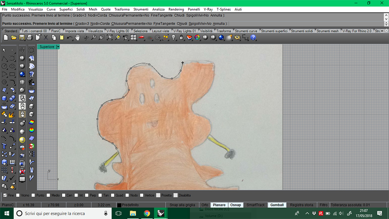Enable the Int osnap checkbox
This screenshot has width=389, height=219.
pyautogui.click(x=76, y=195)
